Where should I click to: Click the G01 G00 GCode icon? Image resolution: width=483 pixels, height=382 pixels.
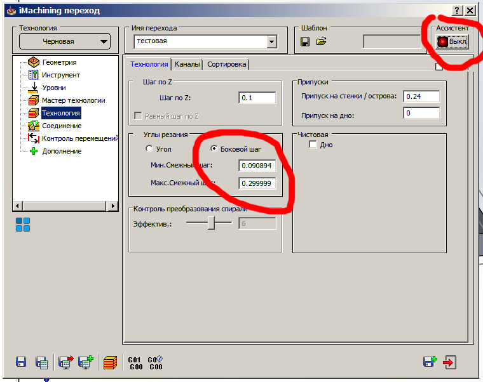point(135,363)
